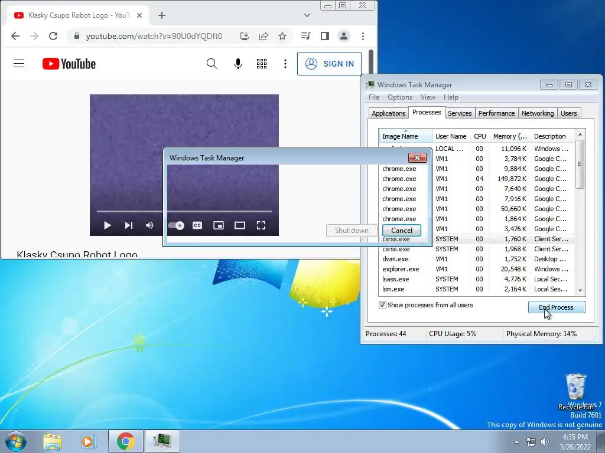Sort processes by Memory column
605x453 pixels.
point(510,136)
